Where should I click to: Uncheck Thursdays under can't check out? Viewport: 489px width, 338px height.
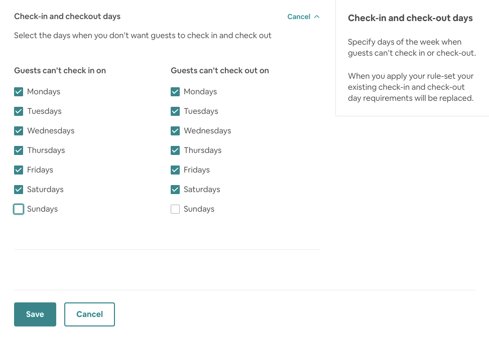(175, 150)
